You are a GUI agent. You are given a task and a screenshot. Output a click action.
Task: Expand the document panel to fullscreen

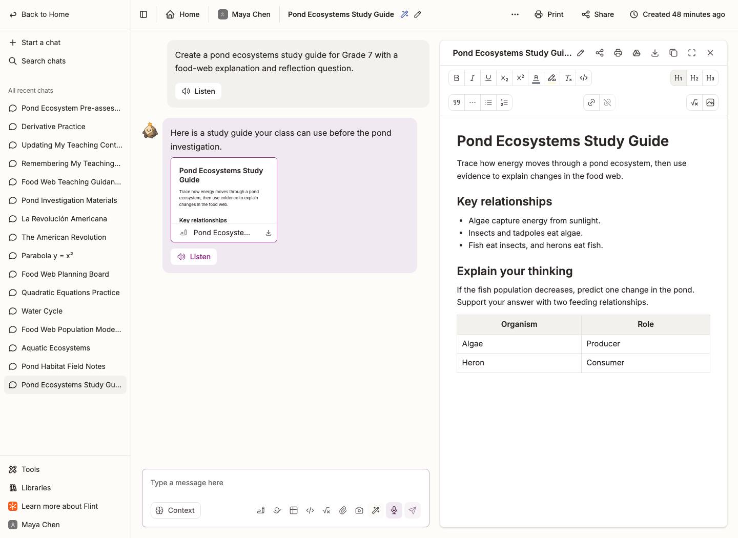(x=692, y=53)
